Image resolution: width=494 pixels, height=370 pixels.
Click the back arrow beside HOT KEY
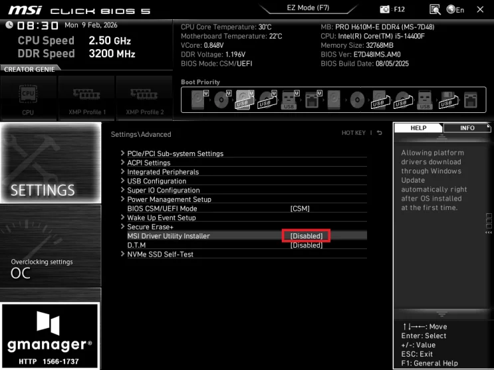point(380,133)
